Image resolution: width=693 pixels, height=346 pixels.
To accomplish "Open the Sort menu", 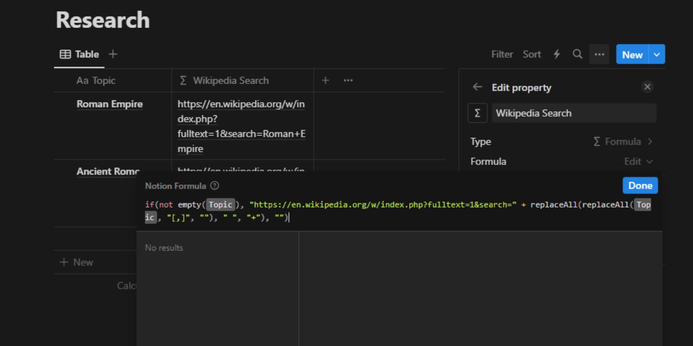I will (x=531, y=54).
